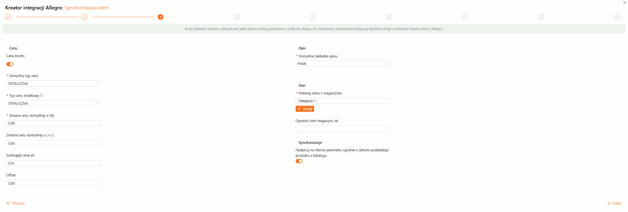Expand the Typ ceny źródłowej dropdown

coord(53,103)
